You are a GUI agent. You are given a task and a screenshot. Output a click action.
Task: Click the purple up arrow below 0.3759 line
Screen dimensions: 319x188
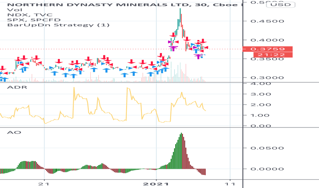[199, 56]
